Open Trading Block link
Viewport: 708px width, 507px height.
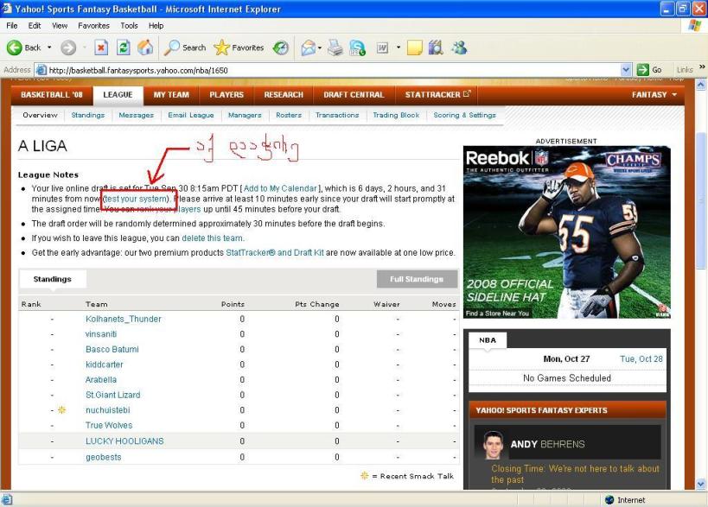click(x=396, y=115)
